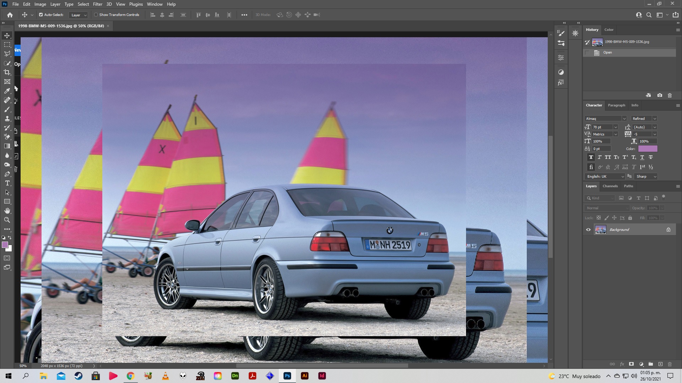Viewport: 682px width, 383px height.
Task: Hide the Background layer eye icon
Action: coord(588,230)
